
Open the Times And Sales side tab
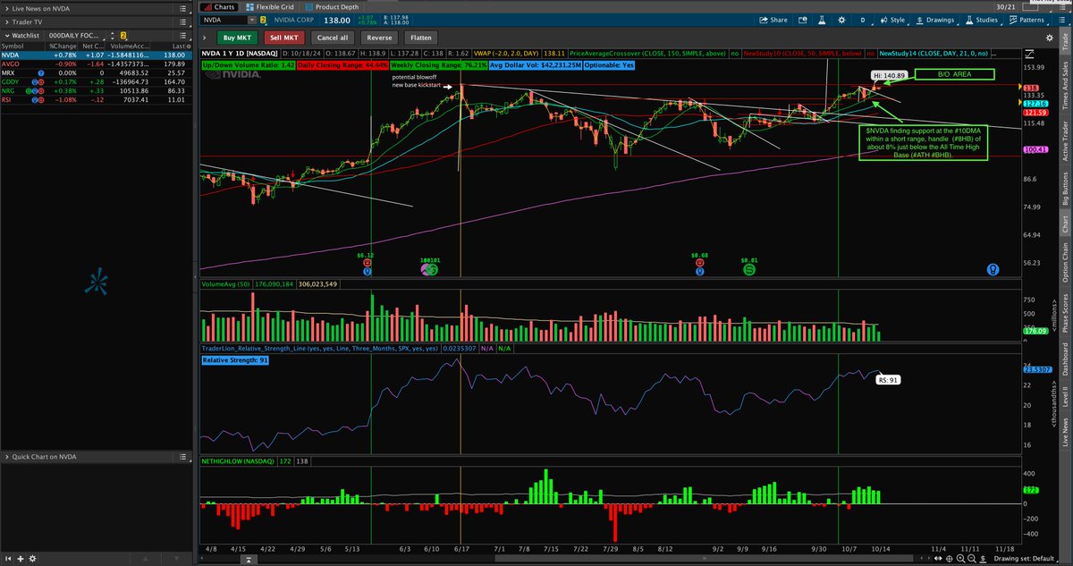pyautogui.click(x=1064, y=86)
